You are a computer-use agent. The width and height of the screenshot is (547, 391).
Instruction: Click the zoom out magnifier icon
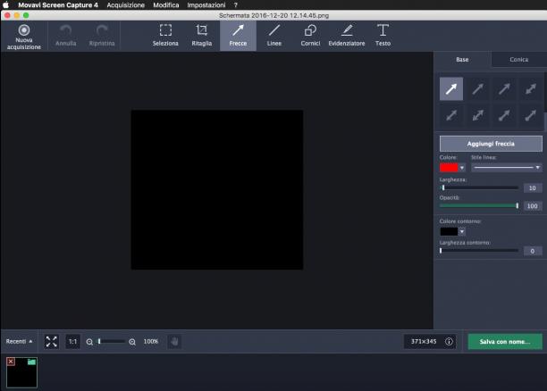pos(89,342)
